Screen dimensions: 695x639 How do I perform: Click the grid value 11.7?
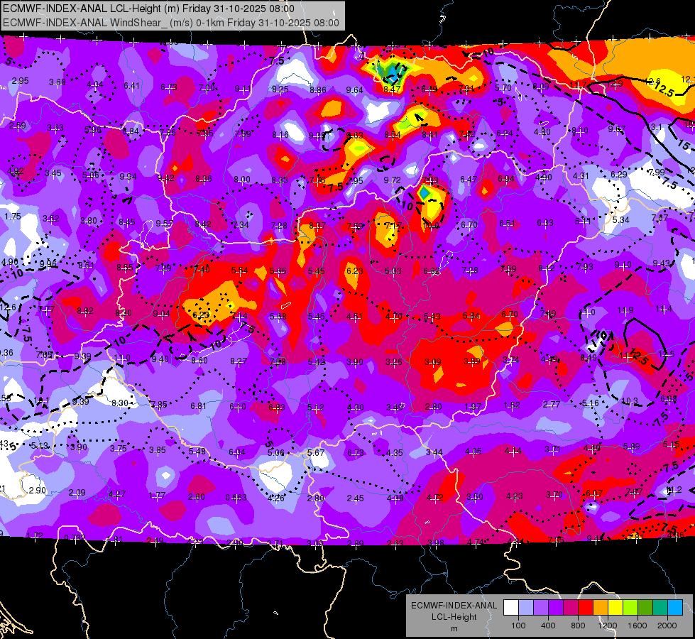[578, 84]
